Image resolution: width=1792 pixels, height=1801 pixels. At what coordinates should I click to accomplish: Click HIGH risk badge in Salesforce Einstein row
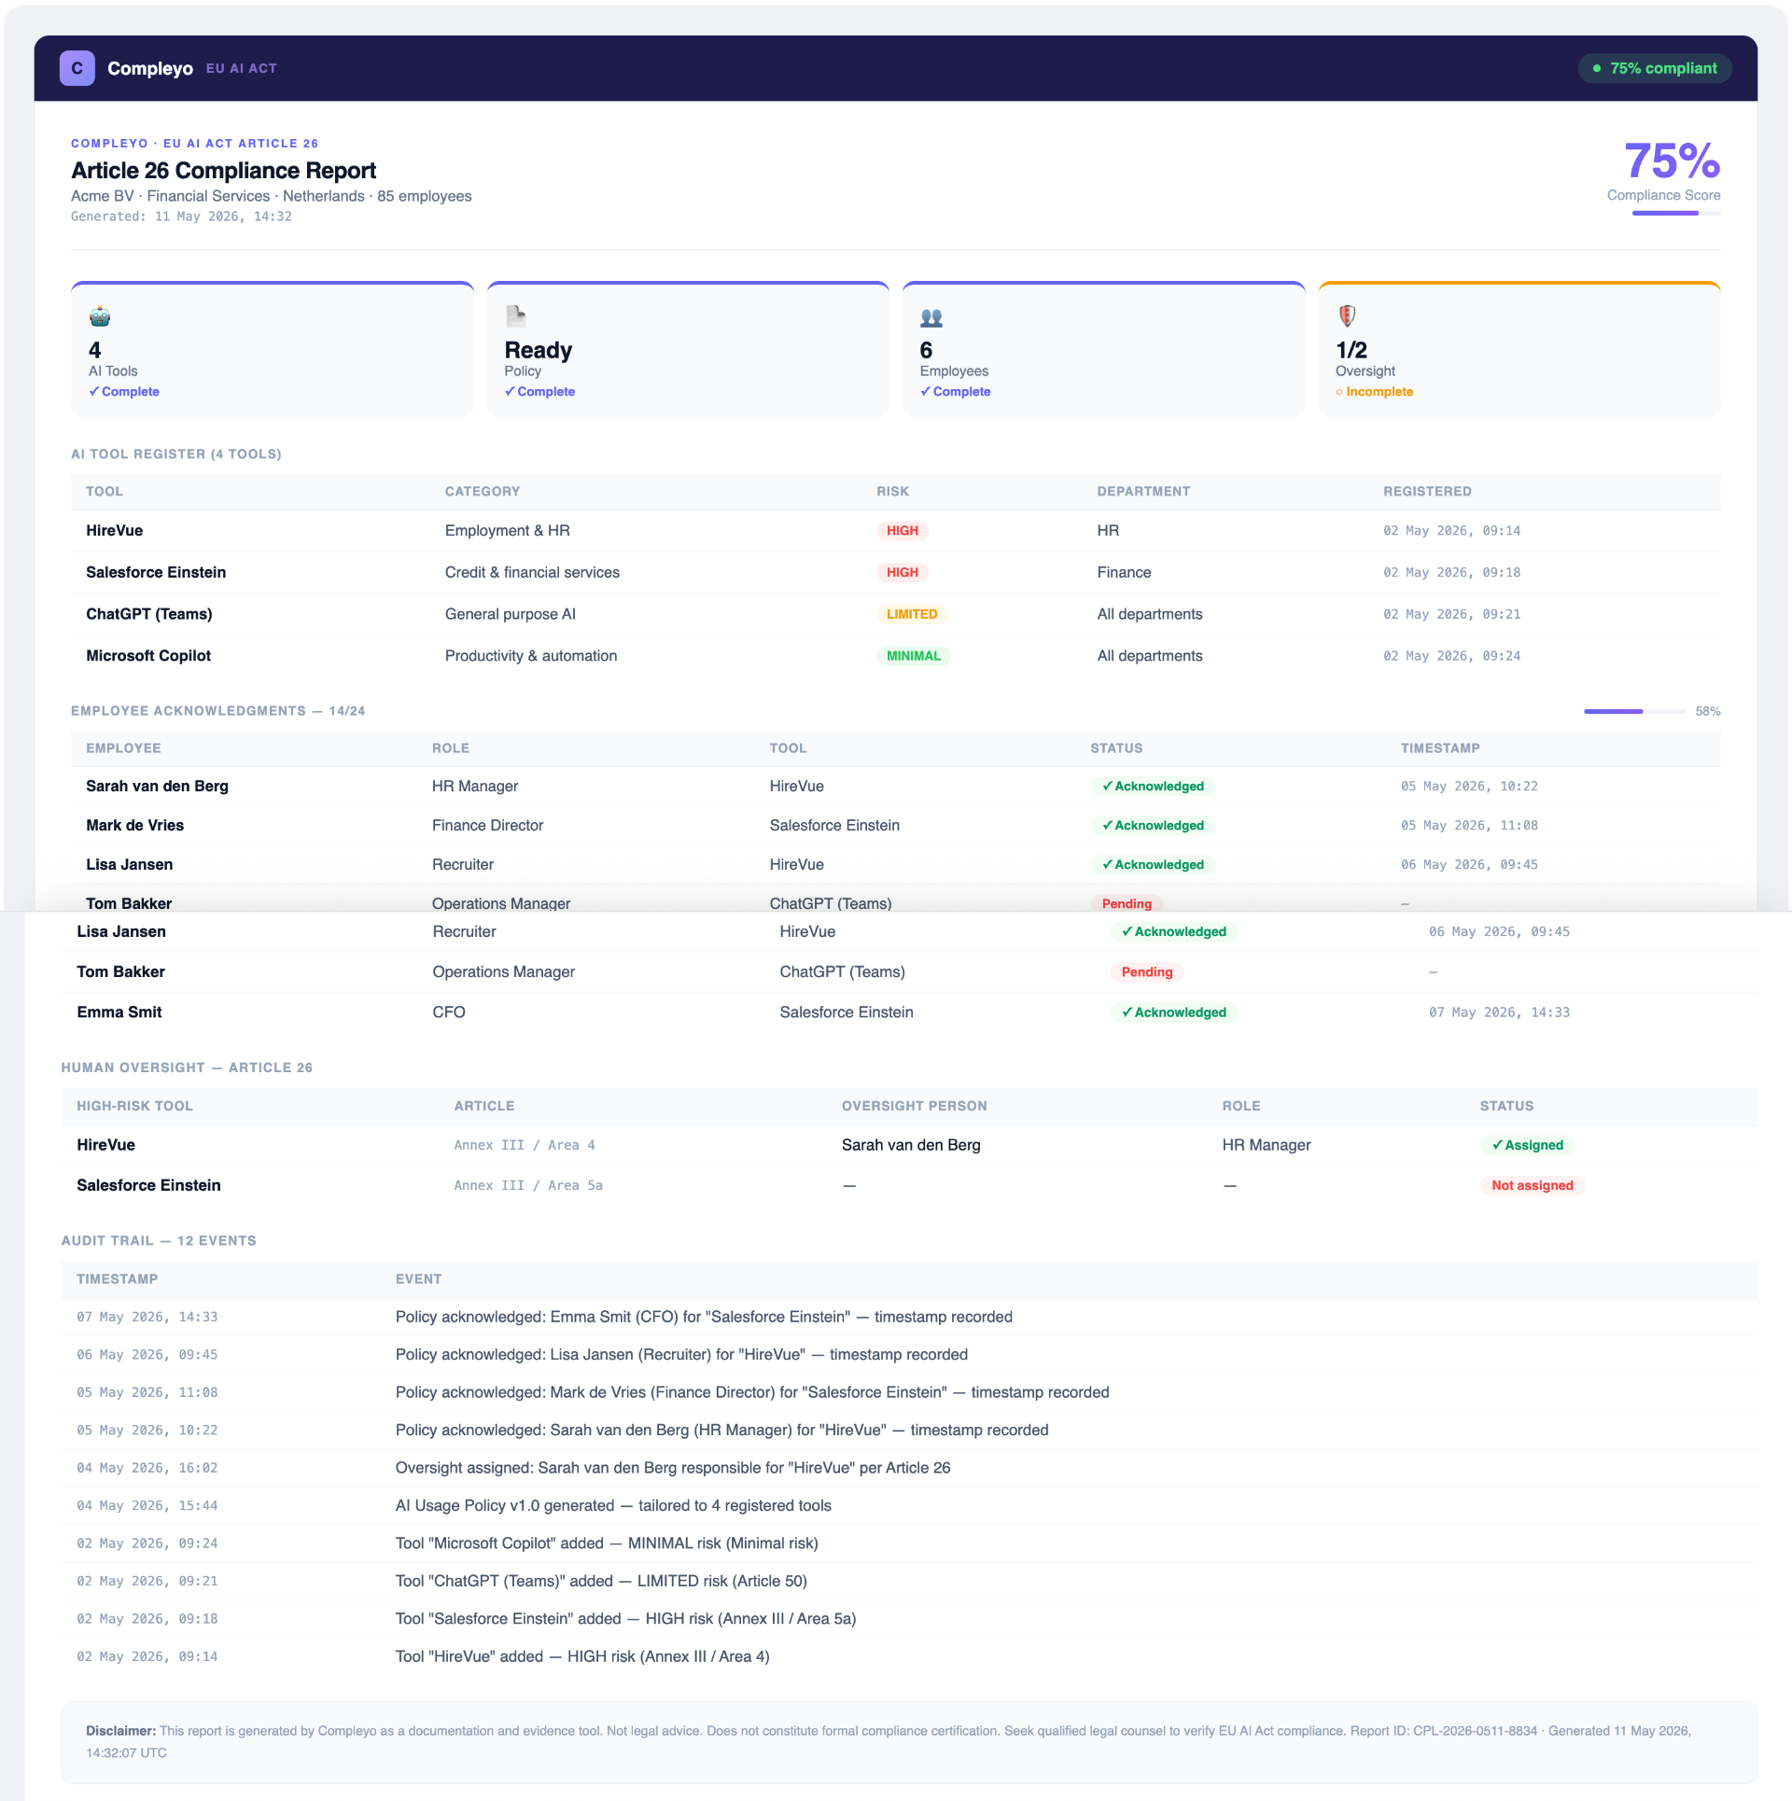coord(903,573)
